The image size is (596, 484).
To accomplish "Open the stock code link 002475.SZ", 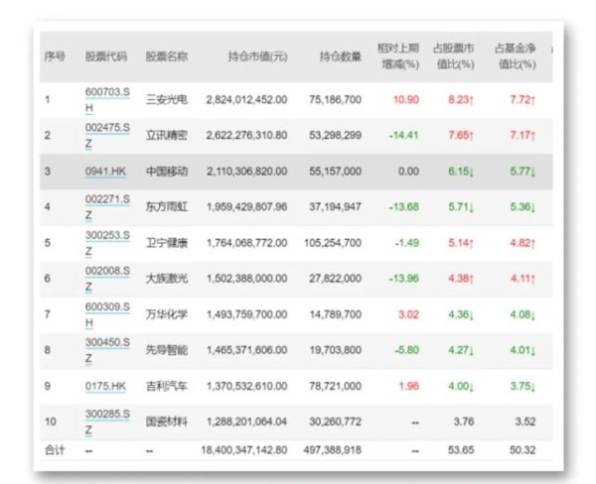I will click(107, 136).
